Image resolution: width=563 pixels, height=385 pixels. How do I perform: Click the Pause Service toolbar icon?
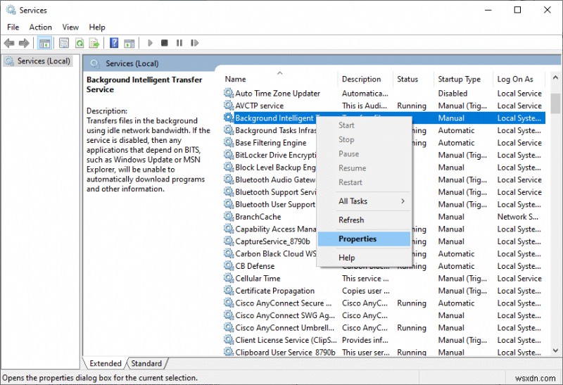179,43
